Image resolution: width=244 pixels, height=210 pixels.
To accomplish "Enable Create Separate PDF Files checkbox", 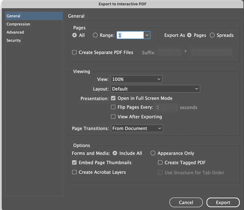I will 74,52.
